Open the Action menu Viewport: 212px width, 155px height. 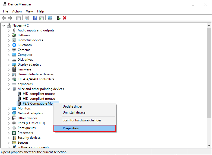click(17, 11)
